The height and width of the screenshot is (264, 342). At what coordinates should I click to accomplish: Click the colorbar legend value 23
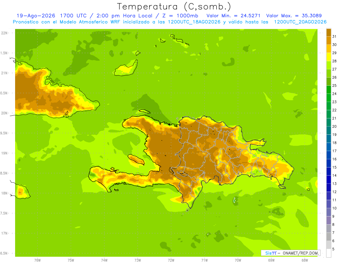335,102
